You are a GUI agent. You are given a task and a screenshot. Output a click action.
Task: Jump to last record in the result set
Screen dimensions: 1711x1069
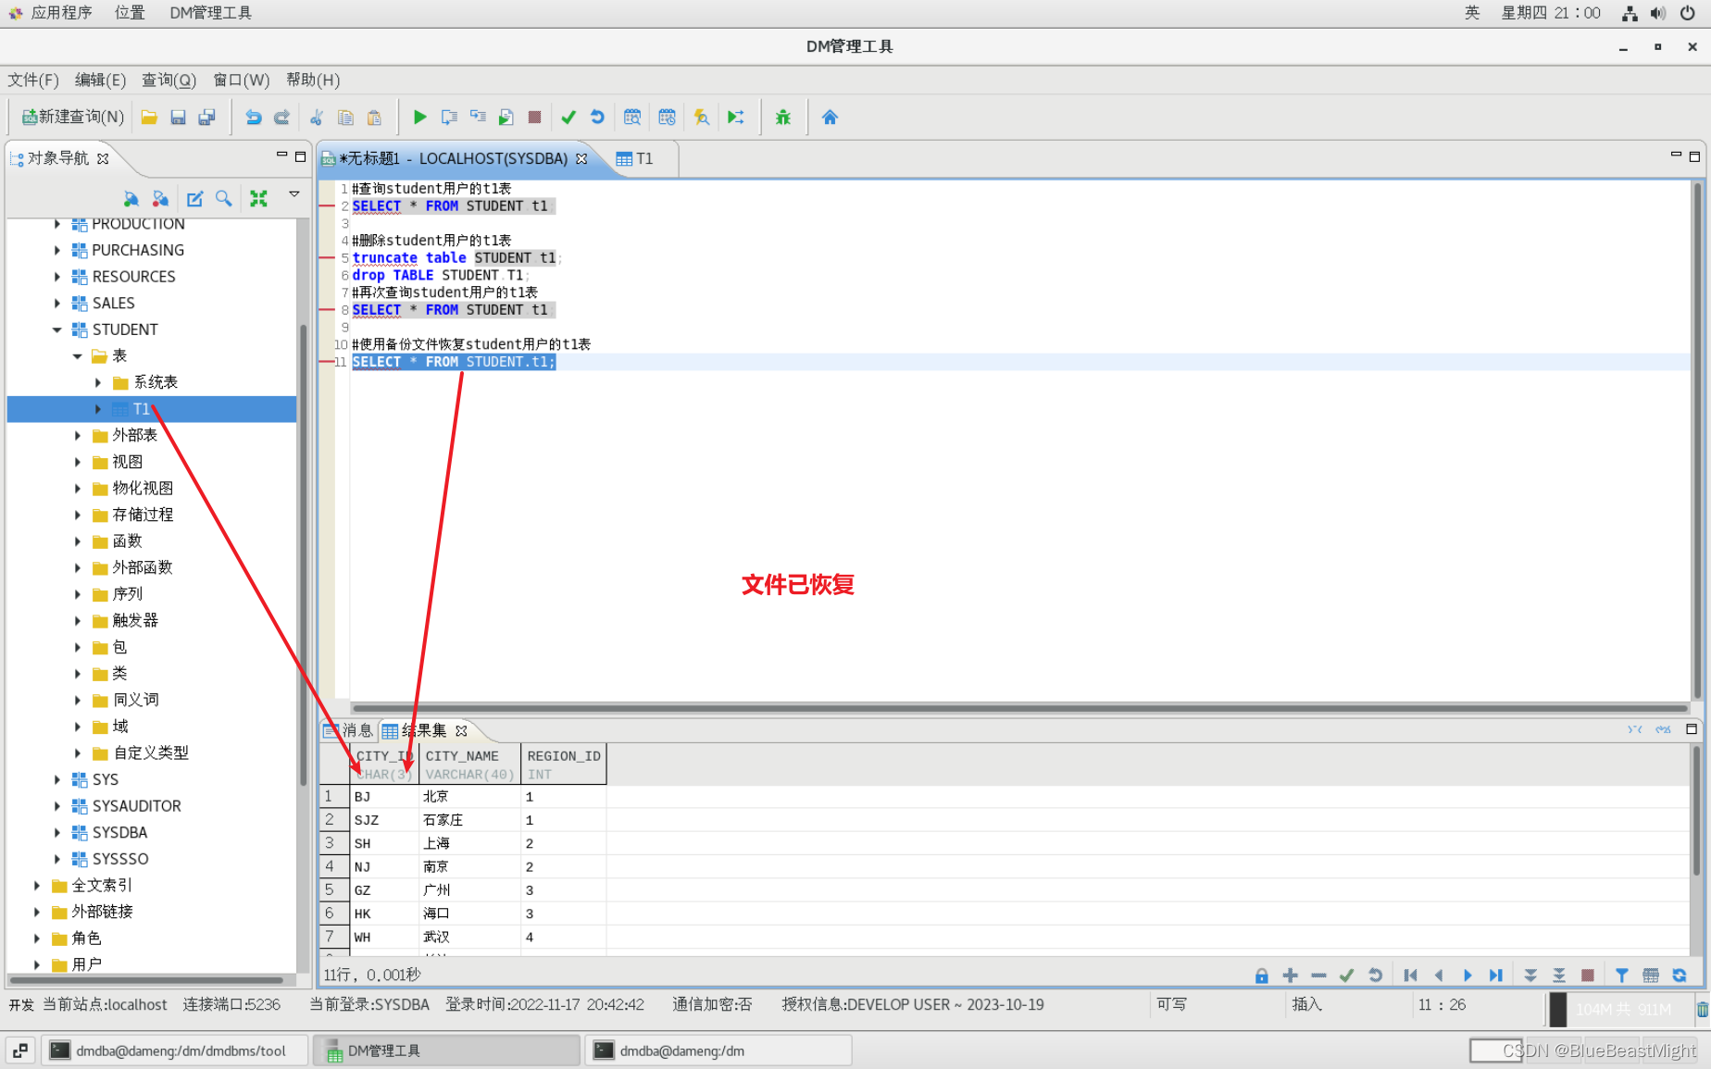tap(1496, 975)
